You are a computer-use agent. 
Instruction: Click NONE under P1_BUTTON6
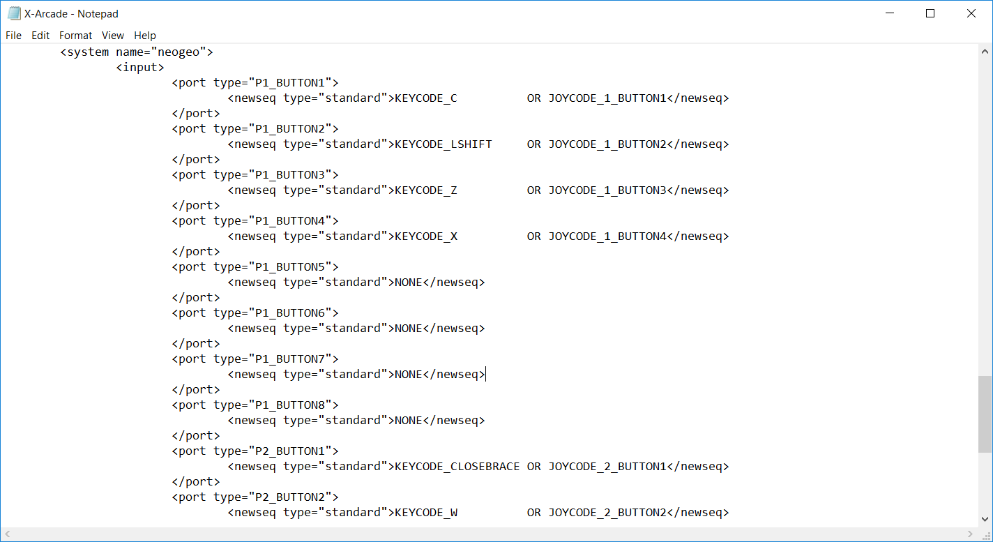(x=409, y=328)
